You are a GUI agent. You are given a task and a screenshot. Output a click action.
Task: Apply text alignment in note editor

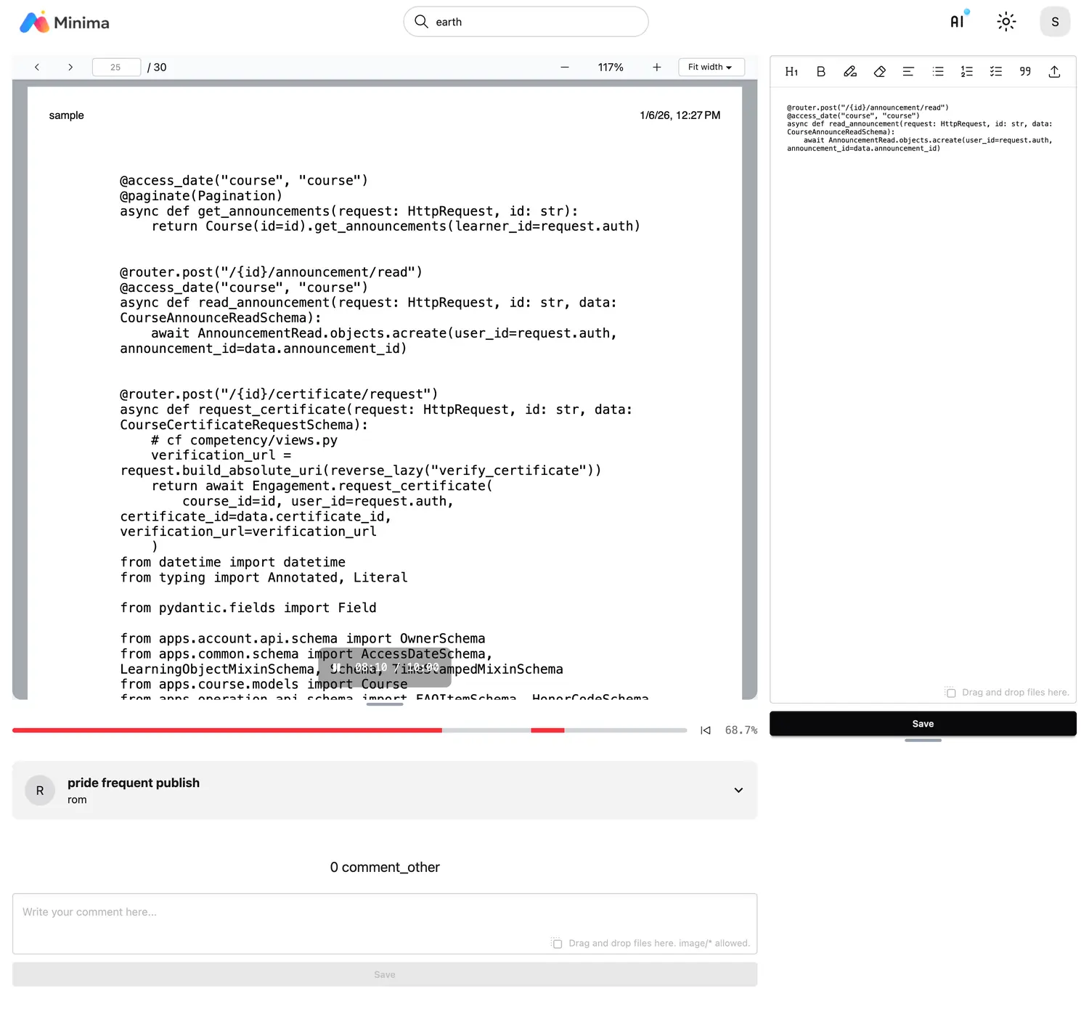coord(908,72)
